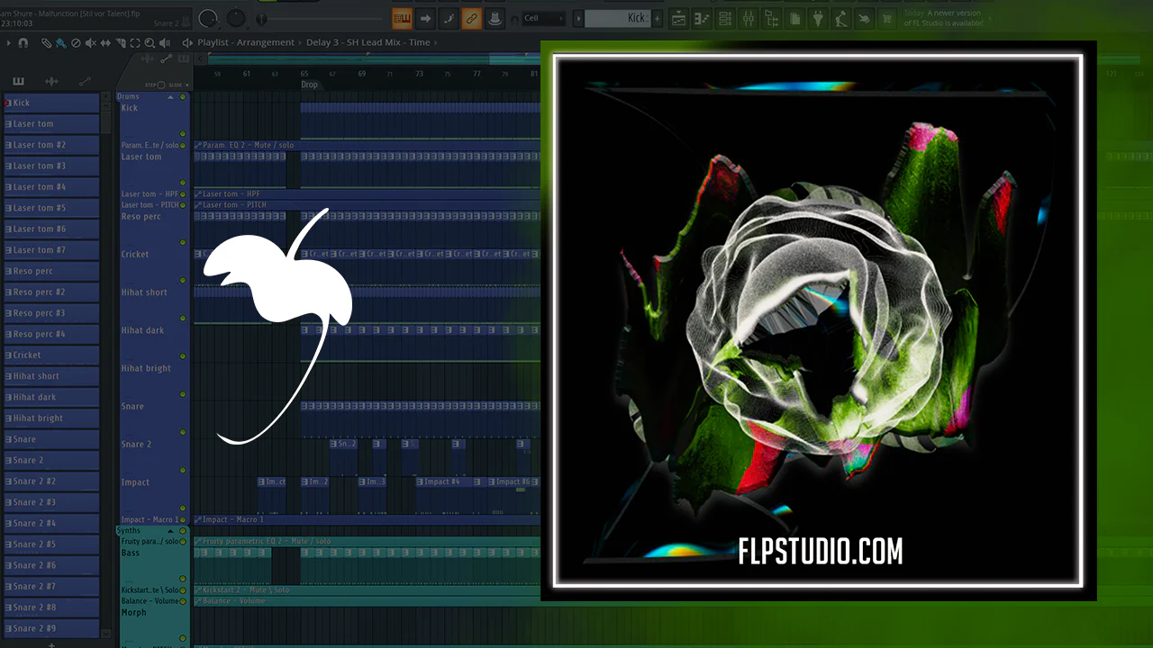The height and width of the screenshot is (648, 1153).
Task: Switch to picker audio tab (waveform icon)
Action: 51,81
